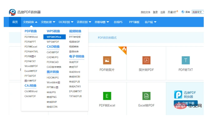Viewport: 205px width, 116px height.
Task: Switch to PDF转其他格式 tab
Action: click(x=107, y=38)
